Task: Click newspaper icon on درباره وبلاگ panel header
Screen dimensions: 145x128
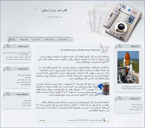Action: click(x=118, y=47)
